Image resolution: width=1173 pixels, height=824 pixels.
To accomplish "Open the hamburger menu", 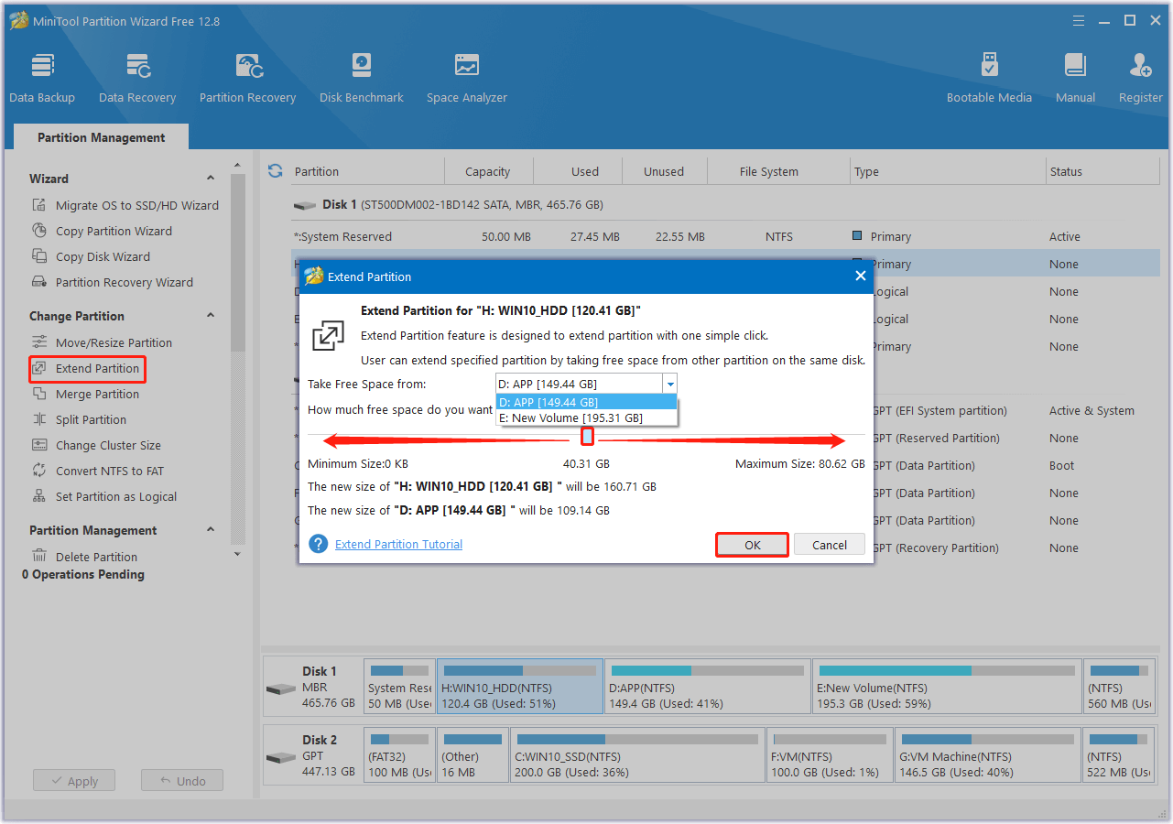I will click(1078, 19).
